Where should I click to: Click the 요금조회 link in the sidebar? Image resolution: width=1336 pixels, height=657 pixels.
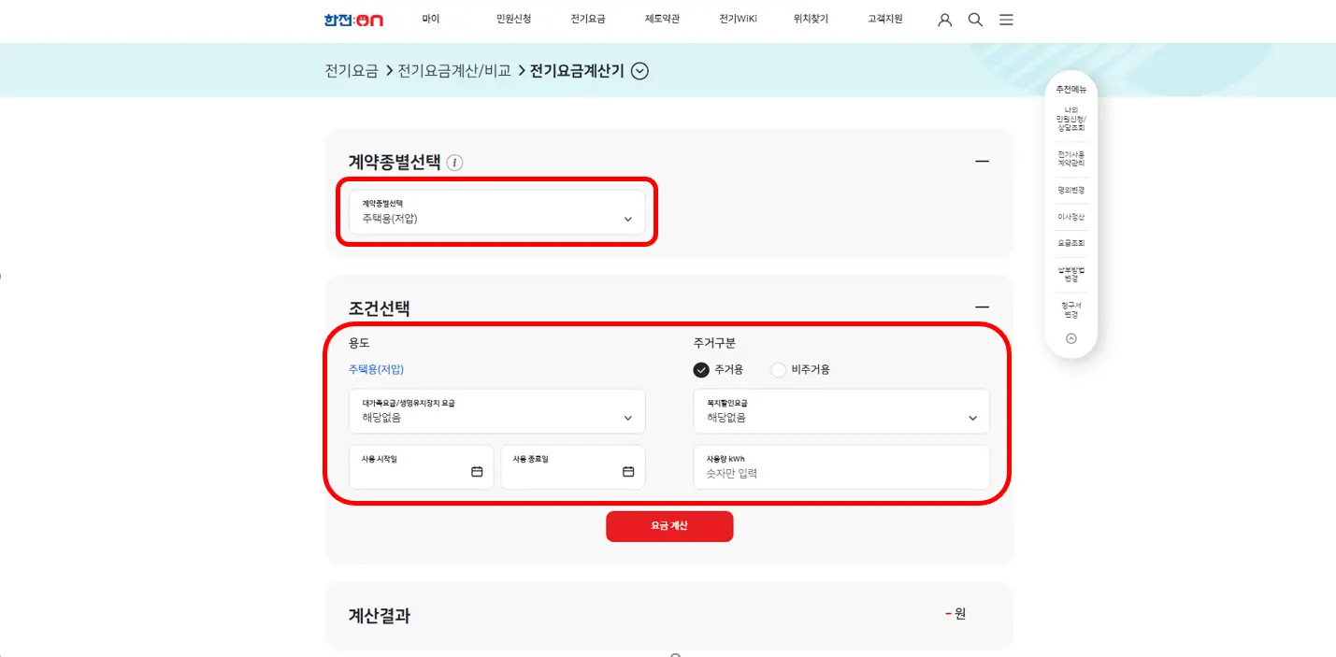tap(1070, 242)
